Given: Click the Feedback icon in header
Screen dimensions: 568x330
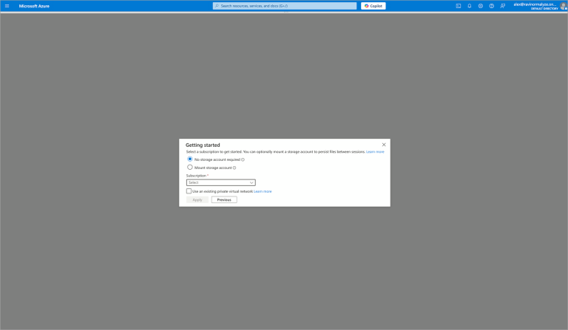Looking at the screenshot, I should click(503, 5).
